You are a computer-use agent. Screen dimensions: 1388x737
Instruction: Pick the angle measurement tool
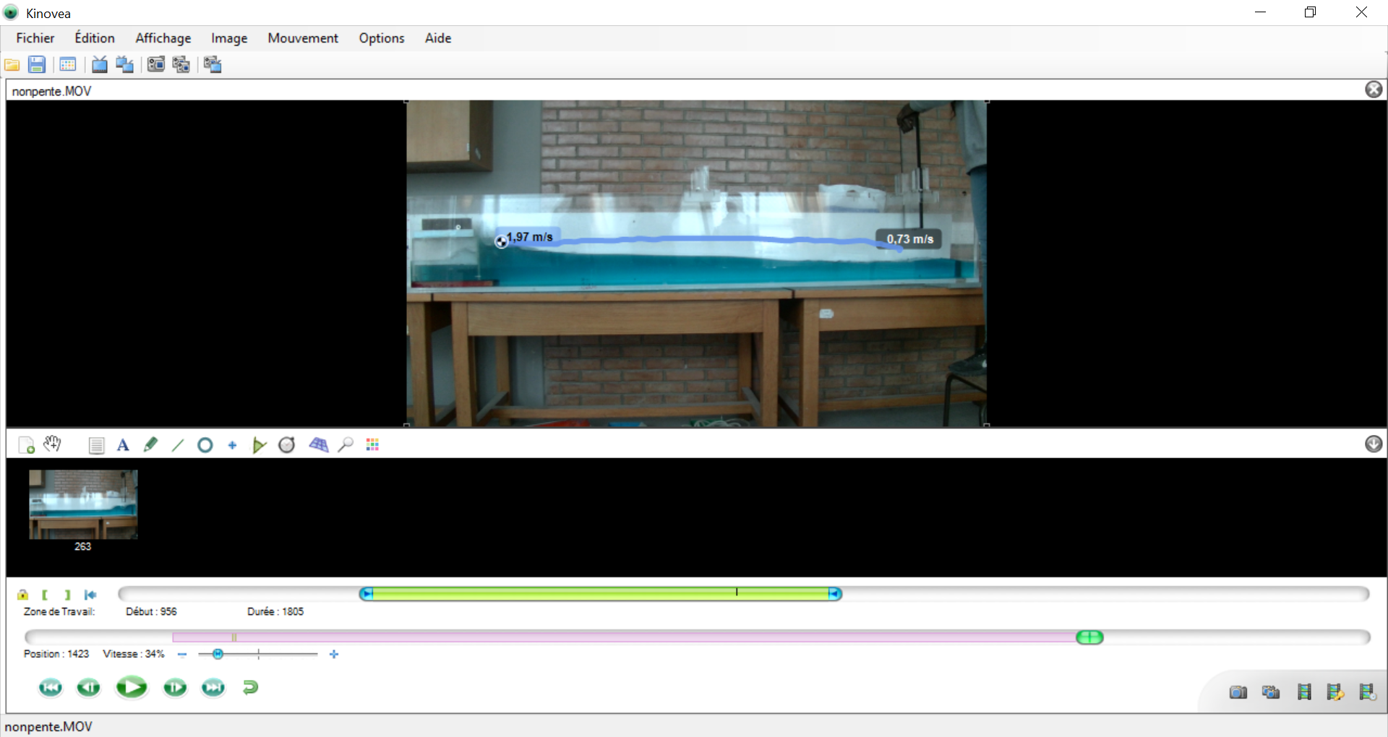pyautogui.click(x=259, y=445)
